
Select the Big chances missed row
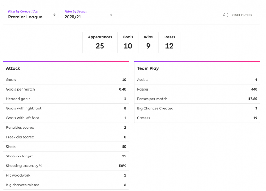pyautogui.click(x=66, y=185)
